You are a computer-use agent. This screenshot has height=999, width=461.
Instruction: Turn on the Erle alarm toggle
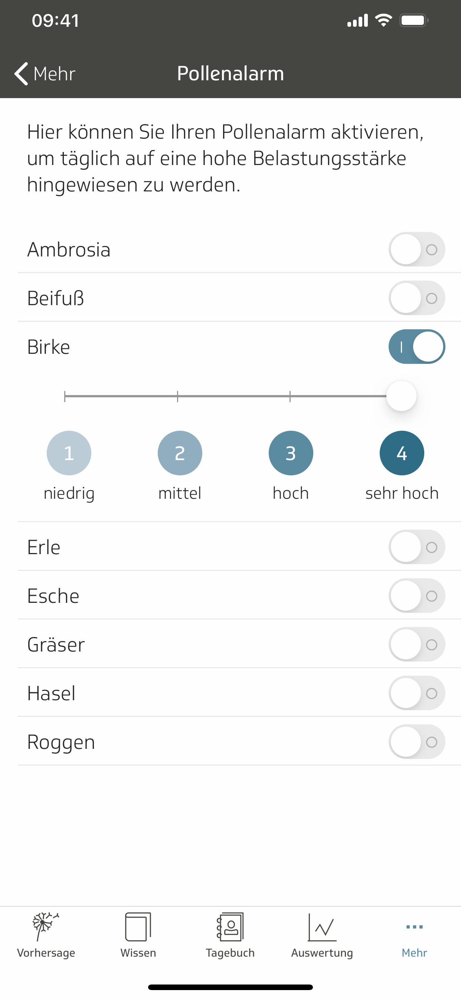click(416, 547)
